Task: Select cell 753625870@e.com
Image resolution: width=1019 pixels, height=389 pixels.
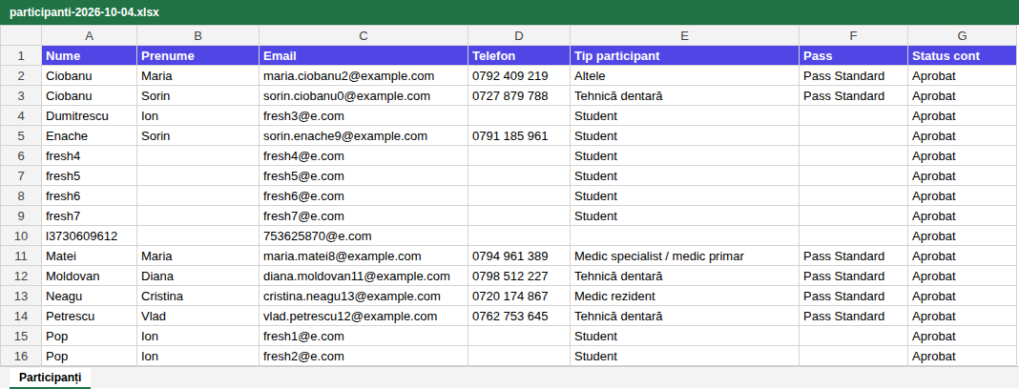Action: click(364, 236)
